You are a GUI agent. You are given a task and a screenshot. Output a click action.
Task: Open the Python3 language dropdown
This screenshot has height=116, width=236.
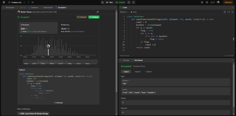pos(124,12)
